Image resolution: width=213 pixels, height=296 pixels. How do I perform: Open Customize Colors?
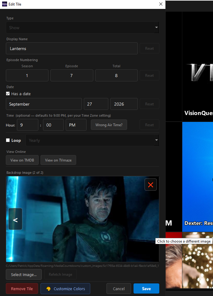point(65,289)
